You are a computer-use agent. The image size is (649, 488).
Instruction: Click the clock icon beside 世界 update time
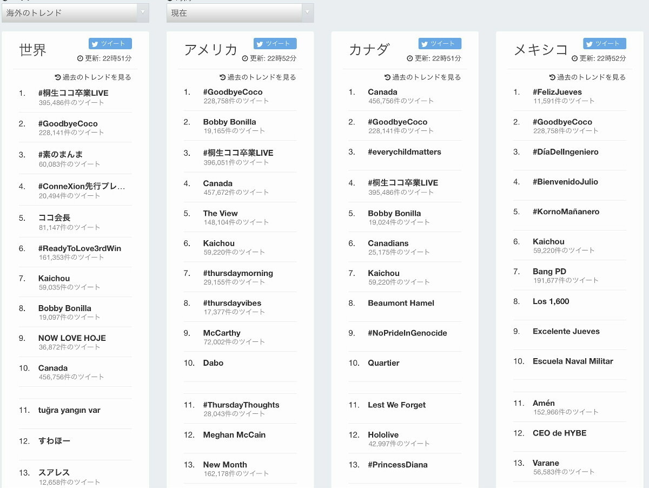(x=81, y=58)
